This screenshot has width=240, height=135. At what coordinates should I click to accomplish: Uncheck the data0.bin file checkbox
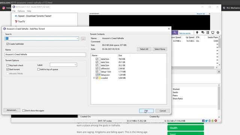(x=97, y=59)
